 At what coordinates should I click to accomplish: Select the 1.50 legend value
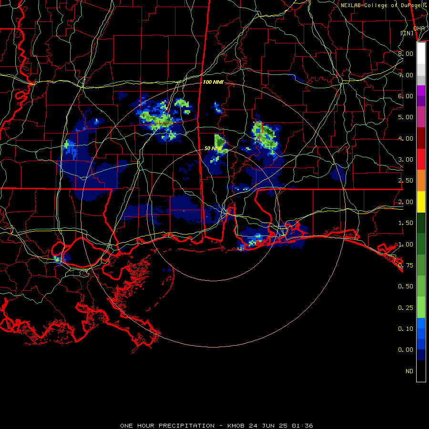click(406, 223)
